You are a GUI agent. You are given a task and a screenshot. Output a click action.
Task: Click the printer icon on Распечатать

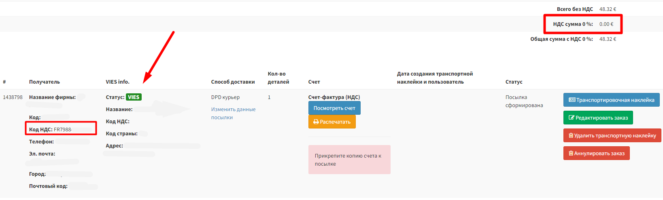316,122
